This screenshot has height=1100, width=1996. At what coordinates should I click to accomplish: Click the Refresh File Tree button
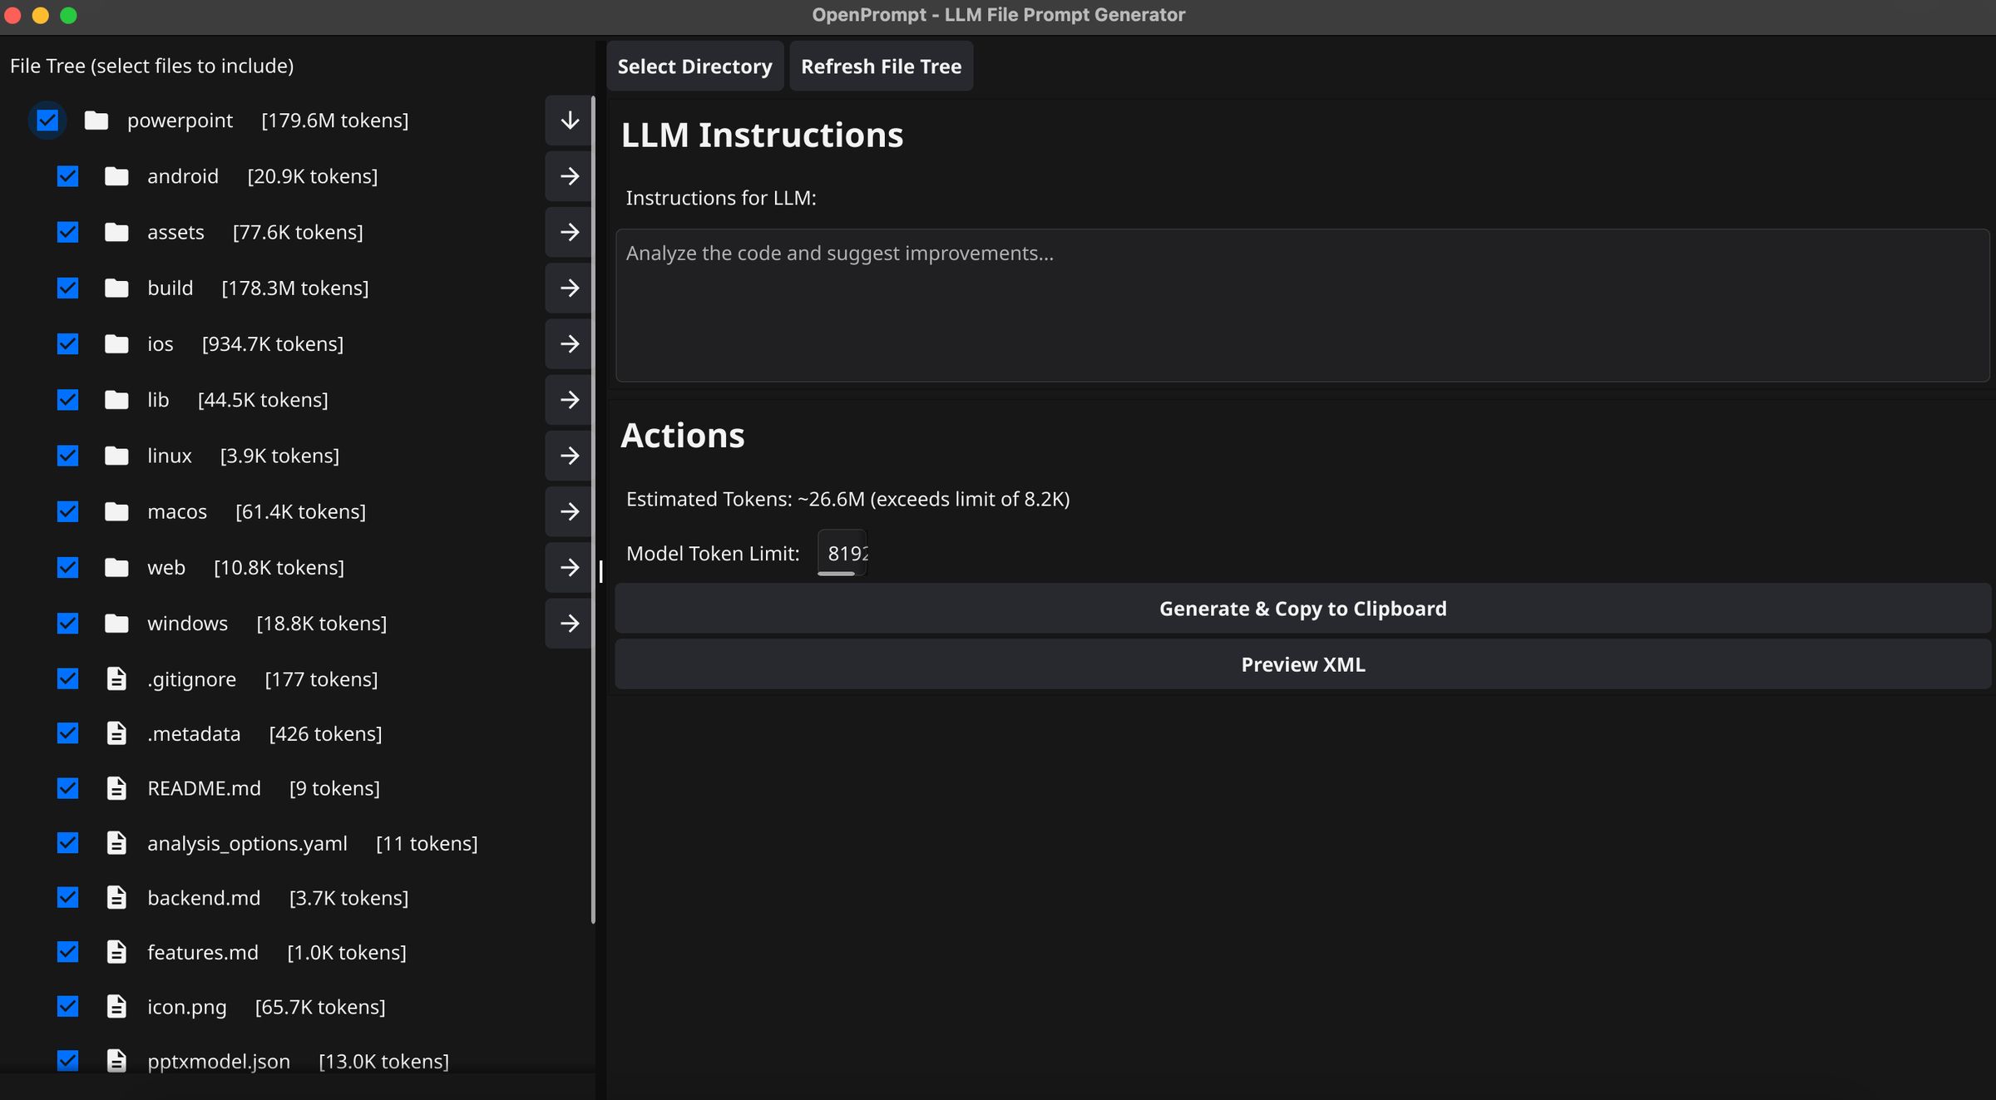(x=881, y=66)
